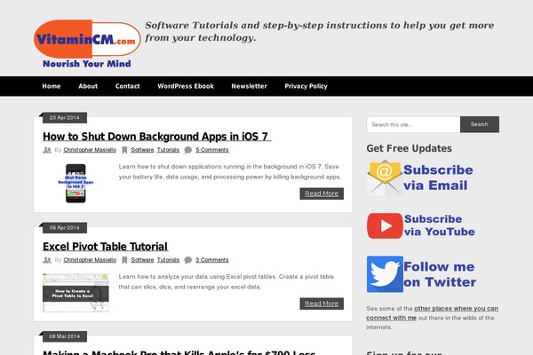The image size is (533, 355).
Task: Open Software category in Excel Pivot post
Action: (x=142, y=260)
